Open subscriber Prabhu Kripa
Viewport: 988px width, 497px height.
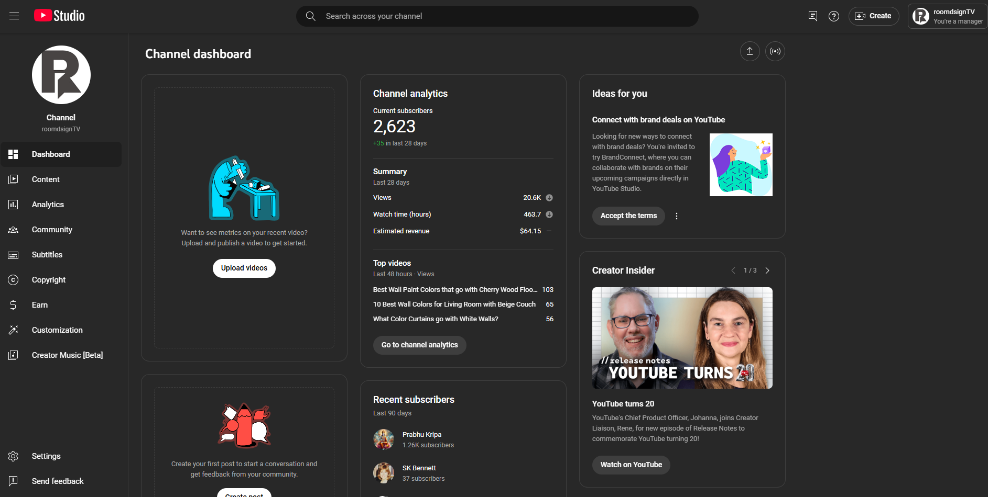click(422, 435)
